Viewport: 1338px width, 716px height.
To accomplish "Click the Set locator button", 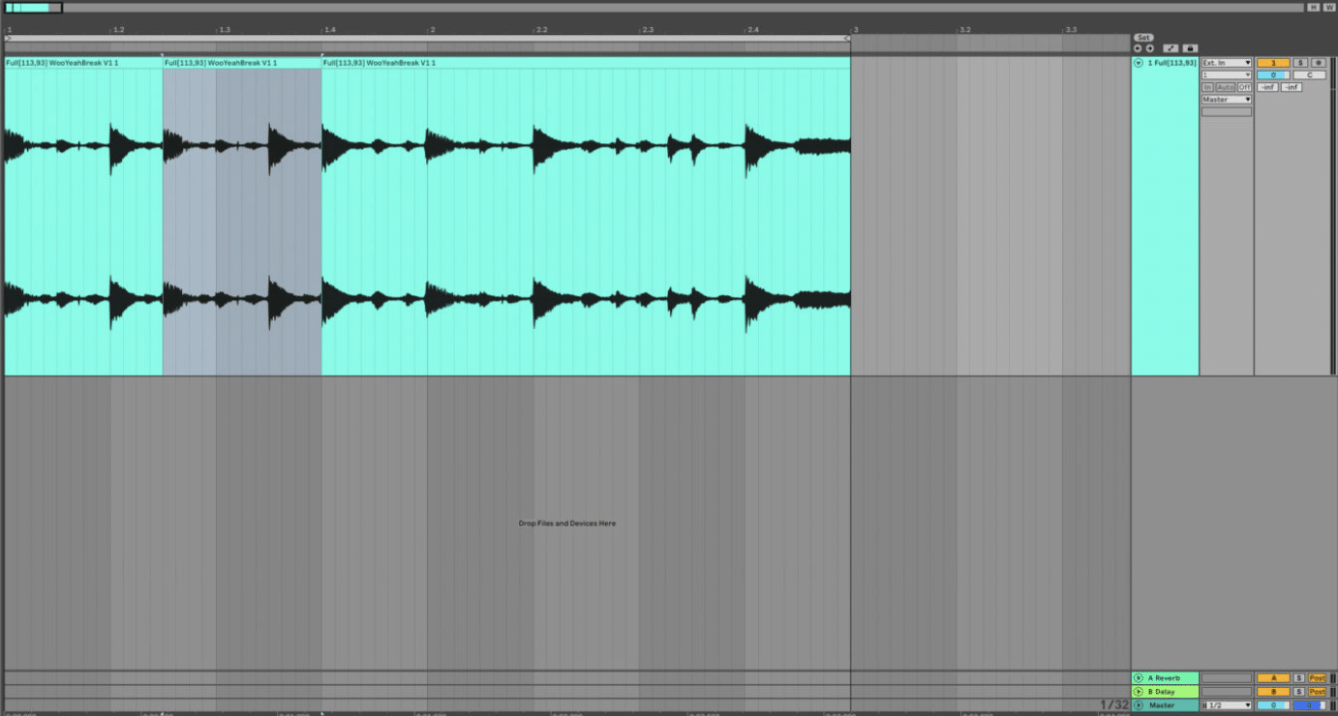I will tap(1143, 38).
